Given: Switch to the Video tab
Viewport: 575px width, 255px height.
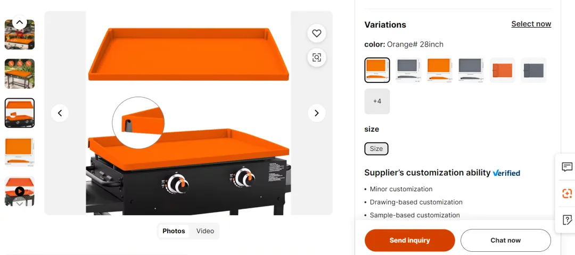Looking at the screenshot, I should [x=205, y=231].
